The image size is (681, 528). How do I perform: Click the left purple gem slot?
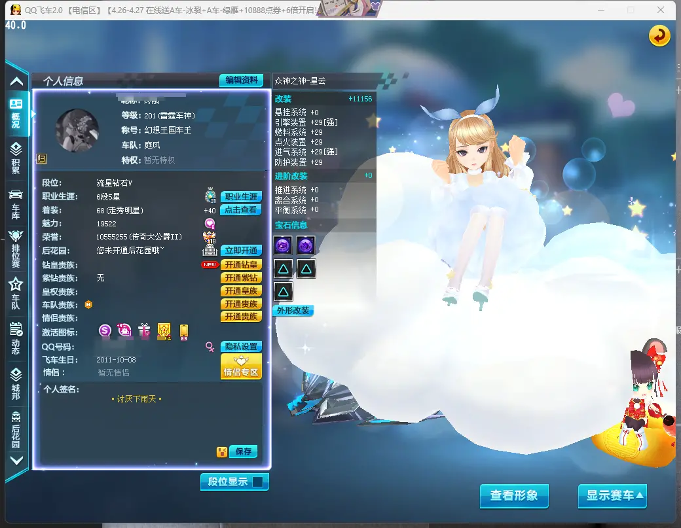[283, 245]
